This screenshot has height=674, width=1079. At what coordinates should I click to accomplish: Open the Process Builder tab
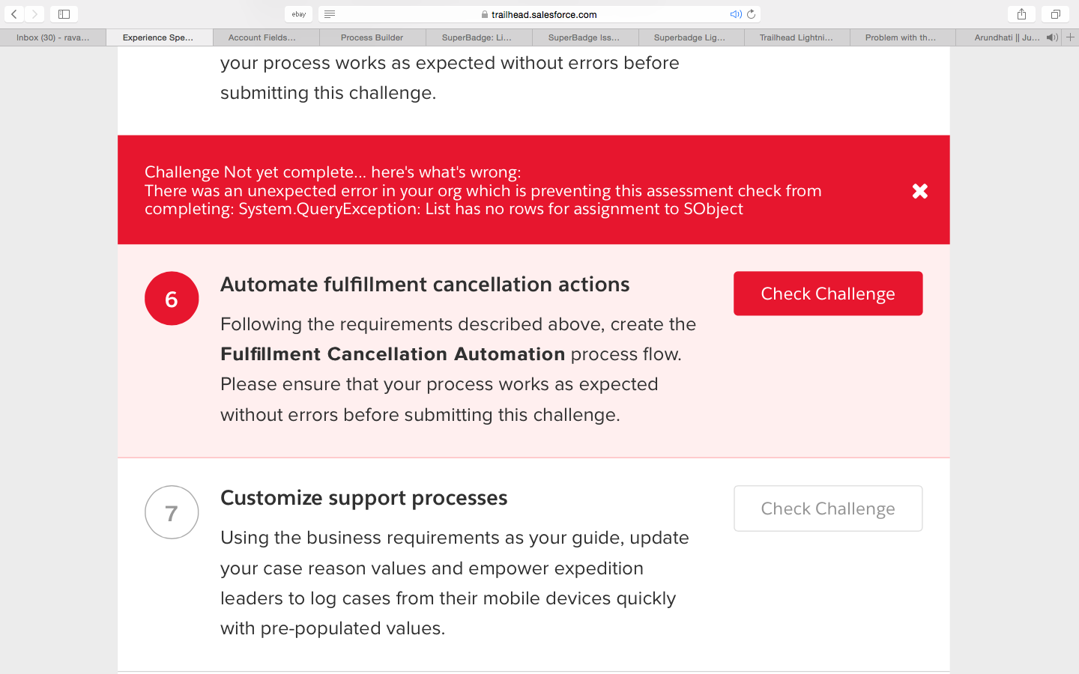[x=372, y=37]
